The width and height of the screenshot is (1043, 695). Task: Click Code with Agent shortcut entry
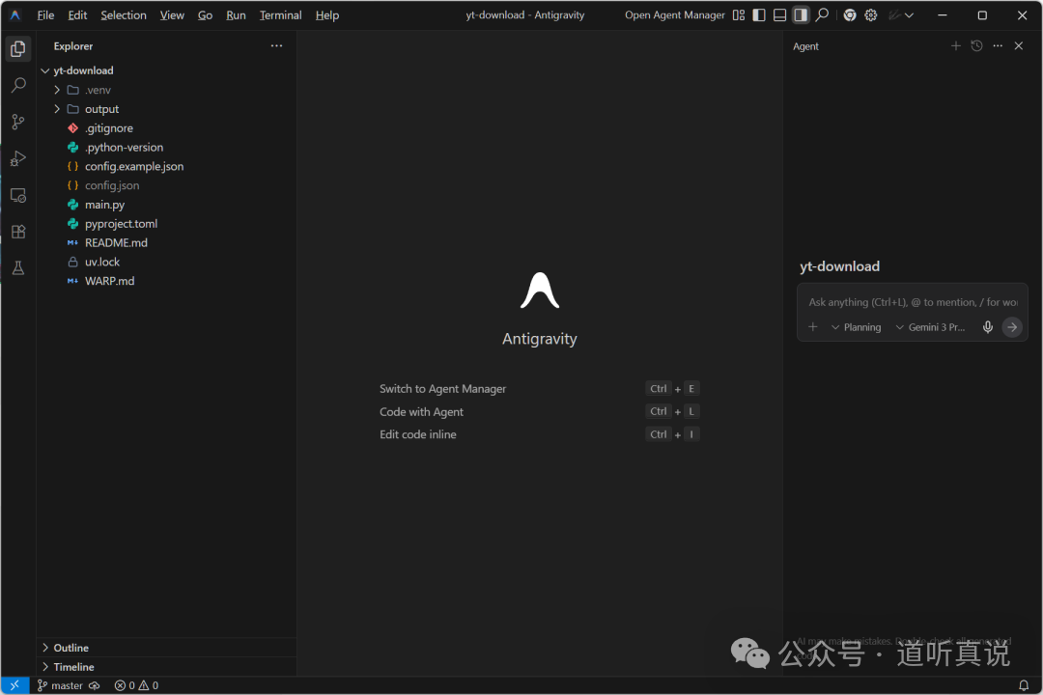tap(421, 411)
